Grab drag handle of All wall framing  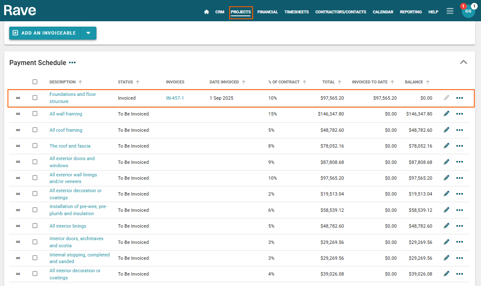pyautogui.click(x=18, y=114)
